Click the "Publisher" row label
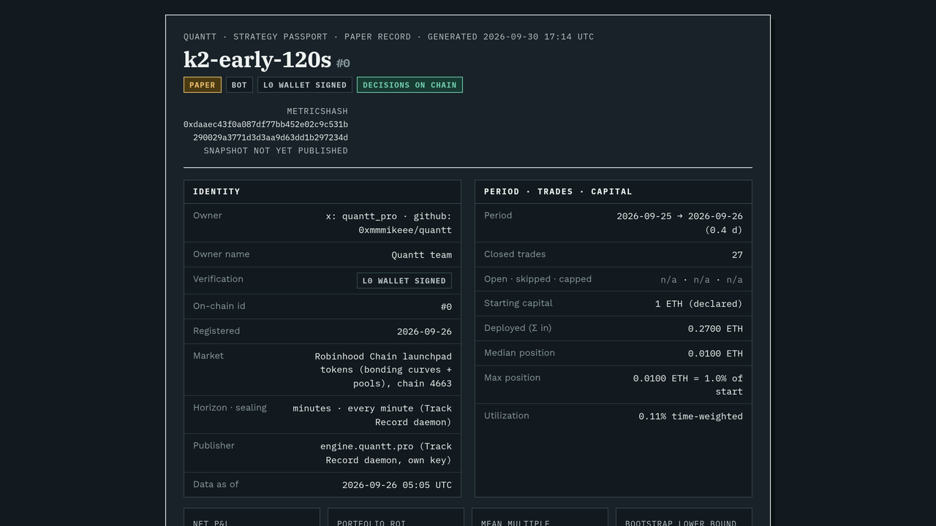Image resolution: width=936 pixels, height=526 pixels. (x=214, y=446)
